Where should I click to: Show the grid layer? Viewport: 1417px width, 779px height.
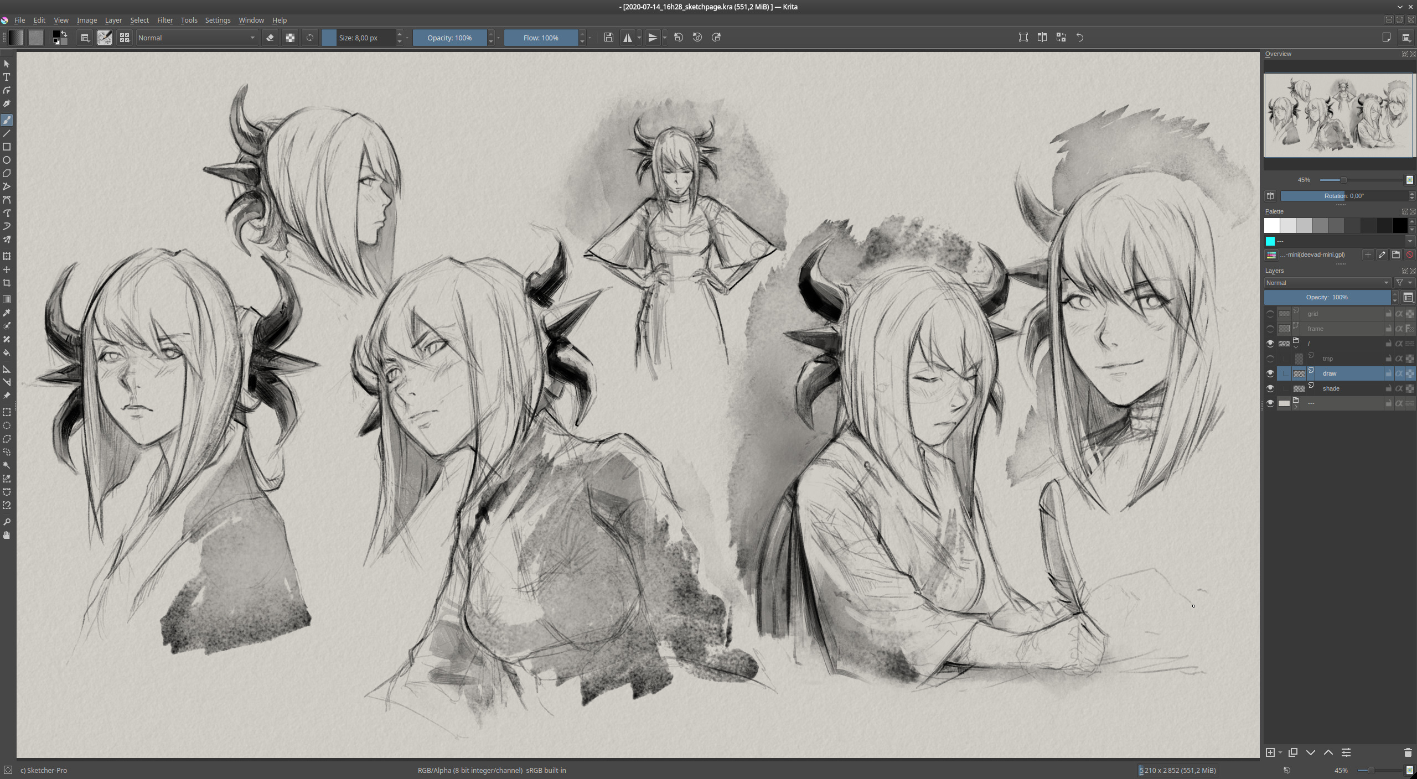1270,314
